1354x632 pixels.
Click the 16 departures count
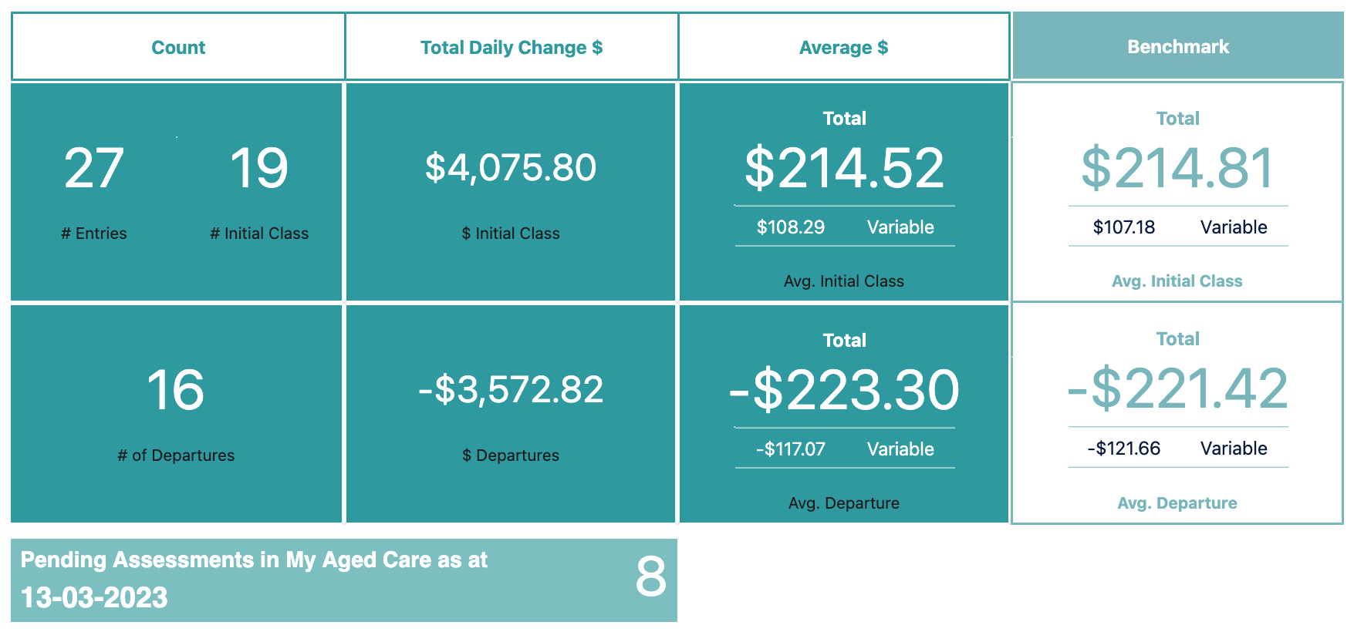176,389
